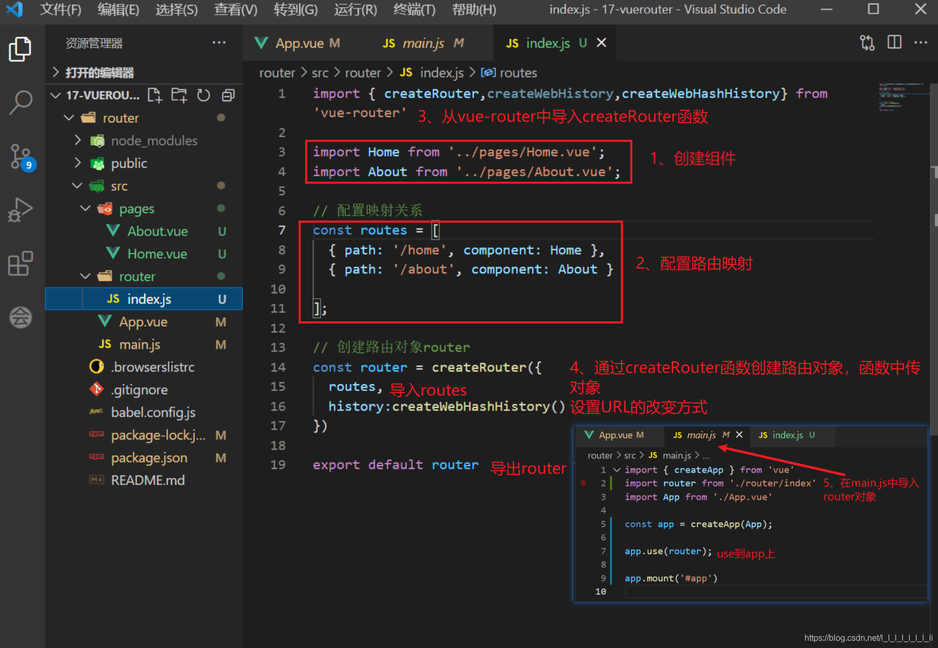938x648 pixels.
Task: Open the 终端(T) menu
Action: click(x=414, y=9)
